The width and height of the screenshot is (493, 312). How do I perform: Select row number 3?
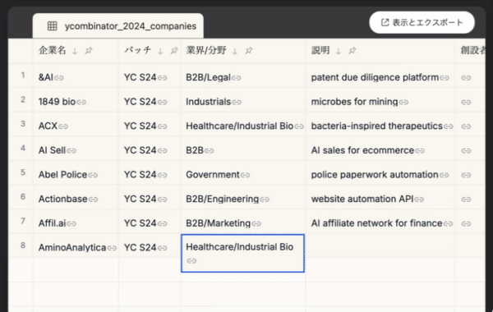[x=23, y=124]
